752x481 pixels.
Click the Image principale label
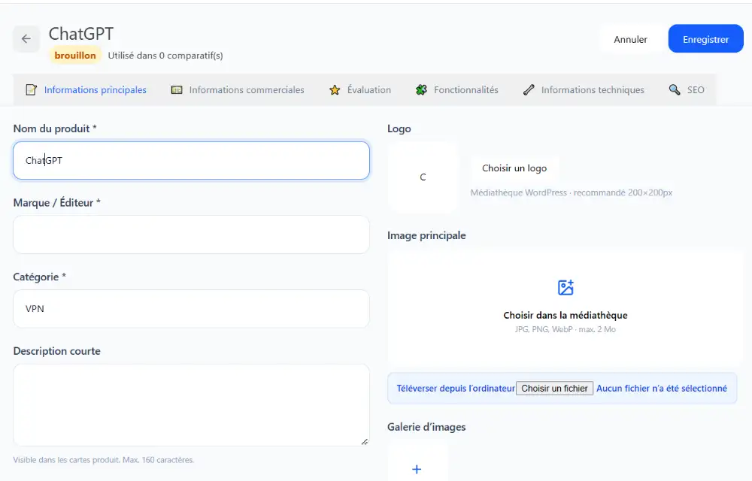pos(426,235)
